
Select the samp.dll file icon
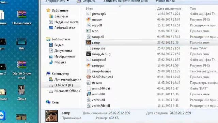[x=89, y=37]
